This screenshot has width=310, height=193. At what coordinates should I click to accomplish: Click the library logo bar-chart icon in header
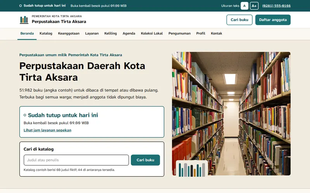[24, 20]
